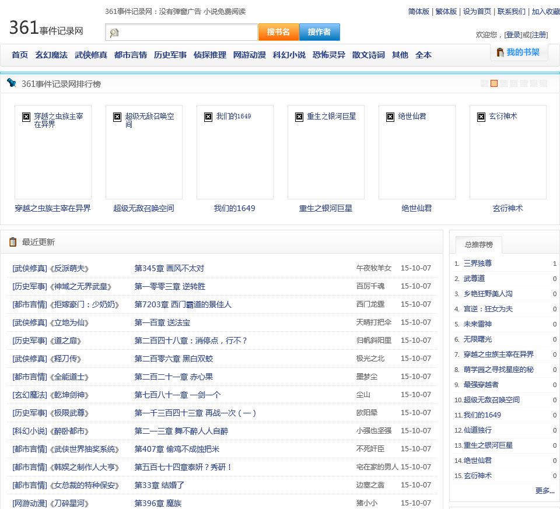Go to 首页 in navigation menu
The height and width of the screenshot is (509, 560).
click(x=20, y=55)
